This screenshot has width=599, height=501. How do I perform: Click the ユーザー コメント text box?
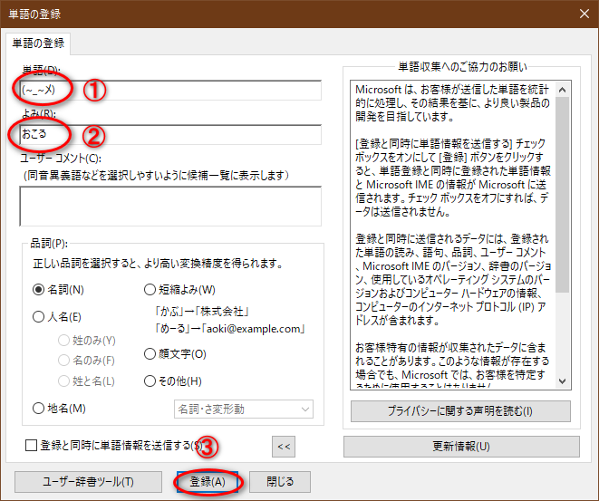tap(170, 206)
